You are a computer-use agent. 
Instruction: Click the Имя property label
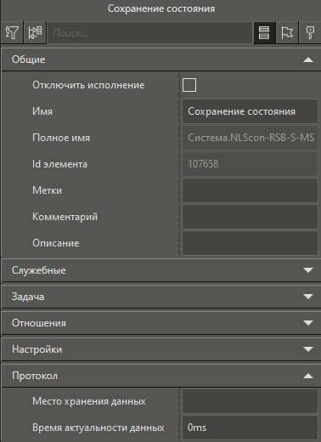(42, 111)
